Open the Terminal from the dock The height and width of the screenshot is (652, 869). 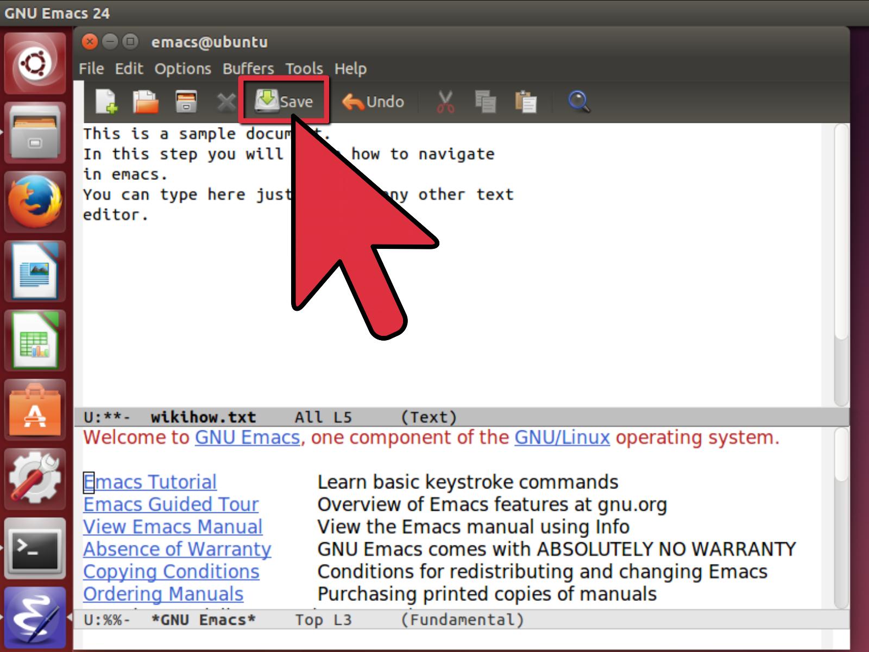click(35, 549)
